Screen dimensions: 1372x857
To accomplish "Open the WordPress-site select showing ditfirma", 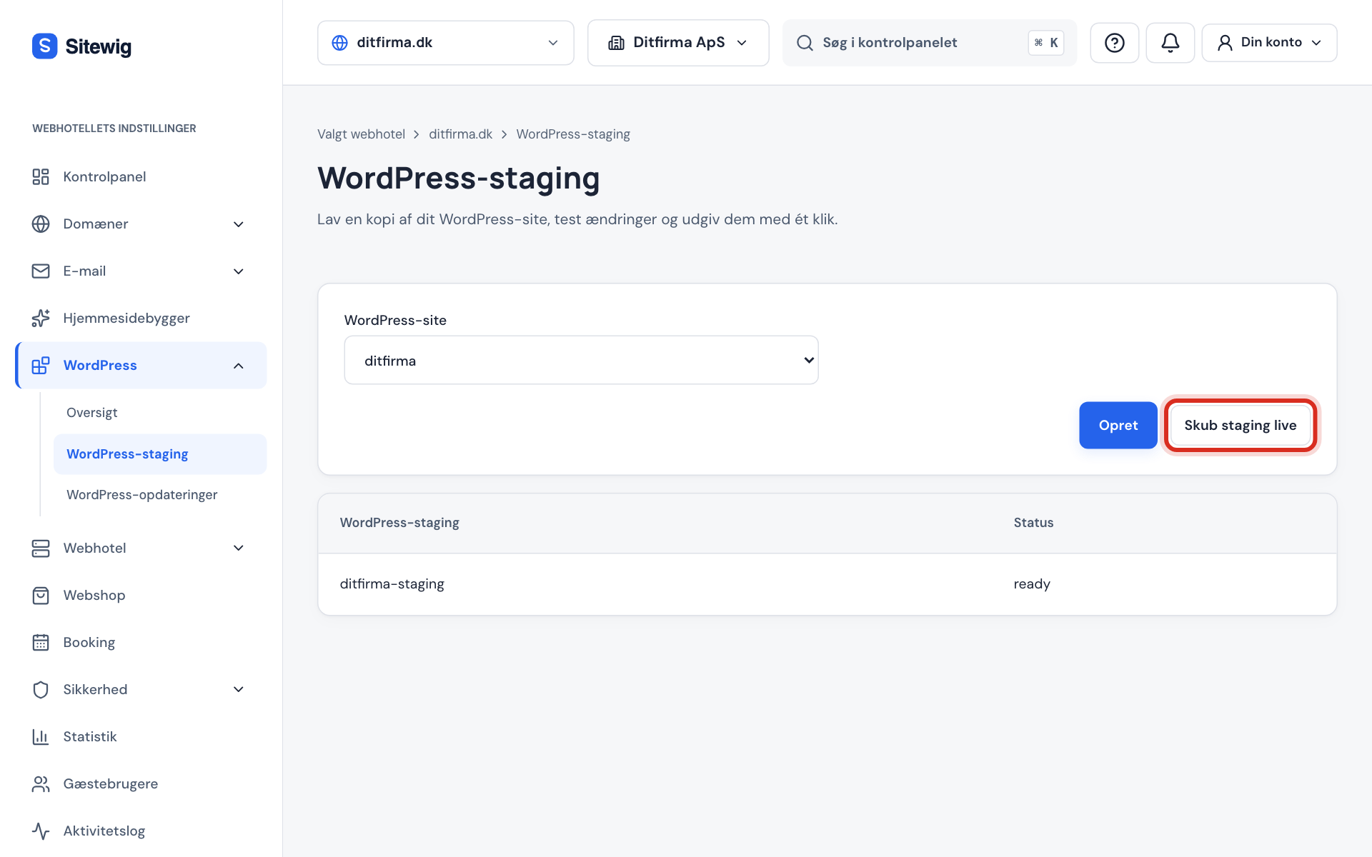I will click(581, 360).
